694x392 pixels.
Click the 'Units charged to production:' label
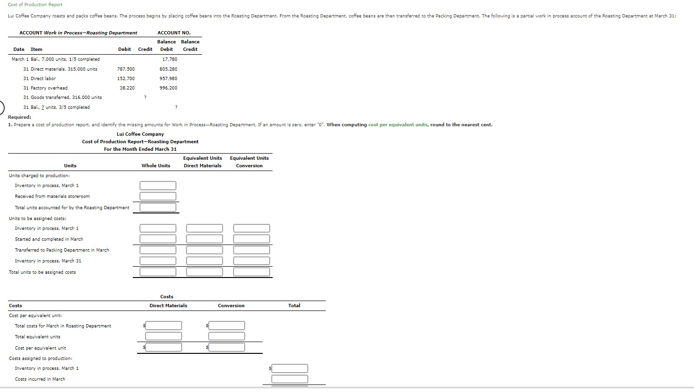(40, 176)
